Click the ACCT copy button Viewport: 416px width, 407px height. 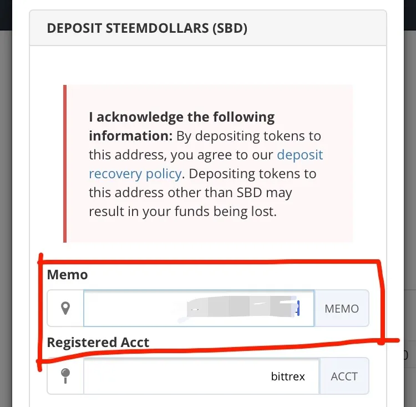tap(344, 376)
